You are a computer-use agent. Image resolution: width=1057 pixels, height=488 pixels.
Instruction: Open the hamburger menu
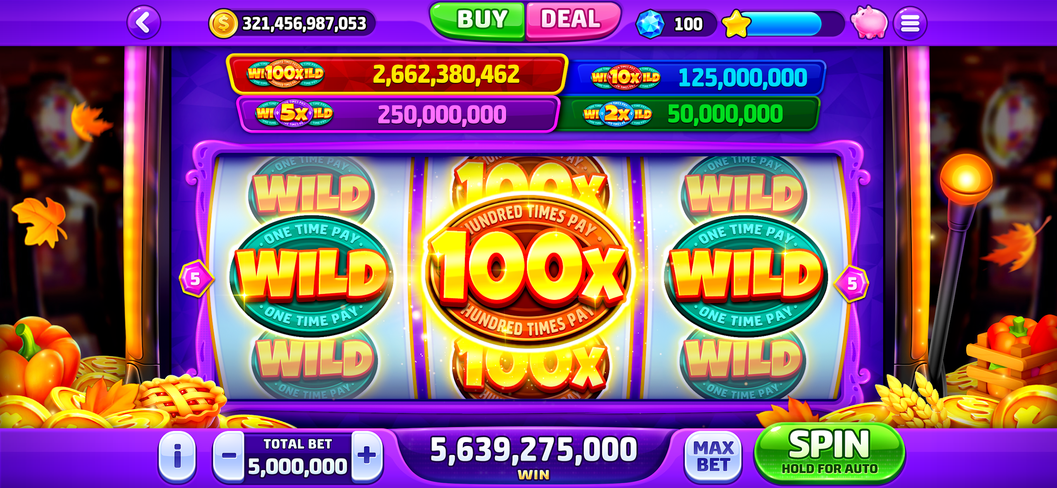pyautogui.click(x=910, y=23)
